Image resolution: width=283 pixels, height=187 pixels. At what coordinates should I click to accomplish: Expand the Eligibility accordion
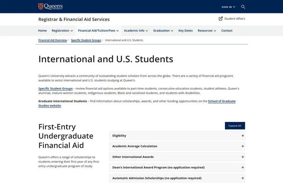click(177, 135)
